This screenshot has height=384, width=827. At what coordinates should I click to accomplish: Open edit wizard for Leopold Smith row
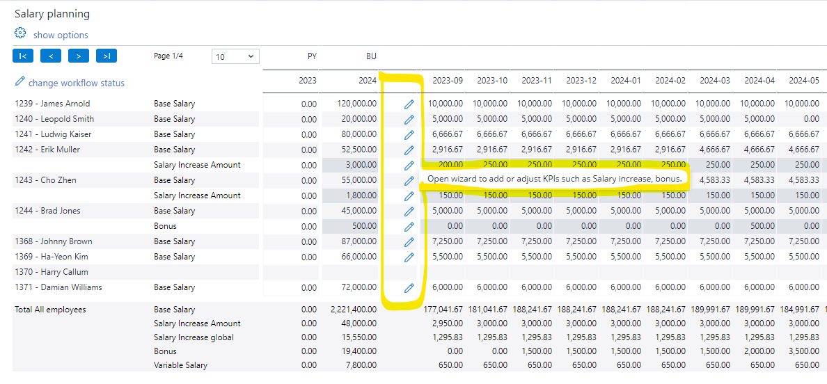tap(409, 119)
